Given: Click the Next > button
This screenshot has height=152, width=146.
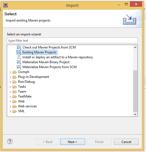Looking at the screenshot, I should [x=73, y=142].
